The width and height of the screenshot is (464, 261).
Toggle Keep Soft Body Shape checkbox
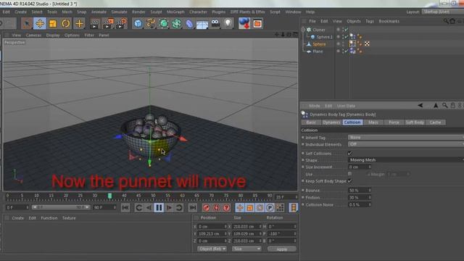[x=349, y=181]
